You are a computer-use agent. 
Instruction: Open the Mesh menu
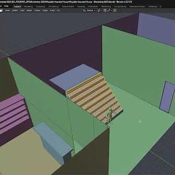[29, 10]
